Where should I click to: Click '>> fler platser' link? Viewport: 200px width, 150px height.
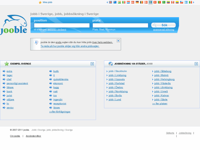(160, 103)
